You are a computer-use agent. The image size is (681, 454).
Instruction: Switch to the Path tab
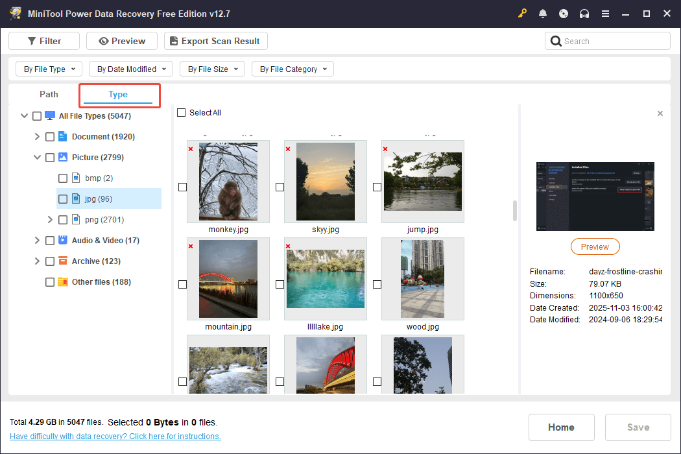[x=49, y=95]
